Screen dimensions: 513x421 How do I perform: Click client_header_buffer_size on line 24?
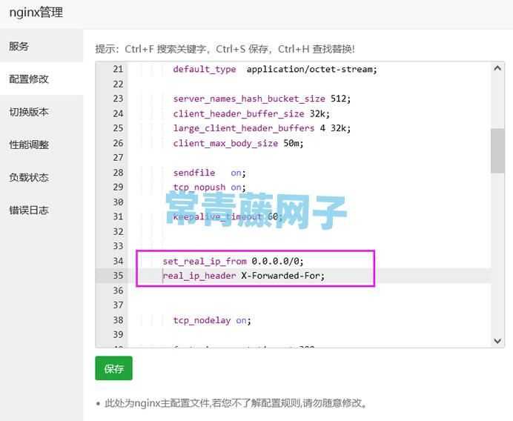[239, 114]
